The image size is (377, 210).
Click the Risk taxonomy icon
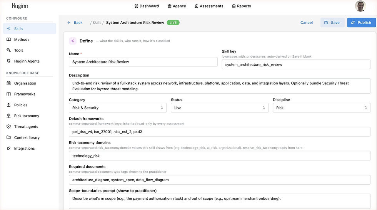(x=8, y=116)
